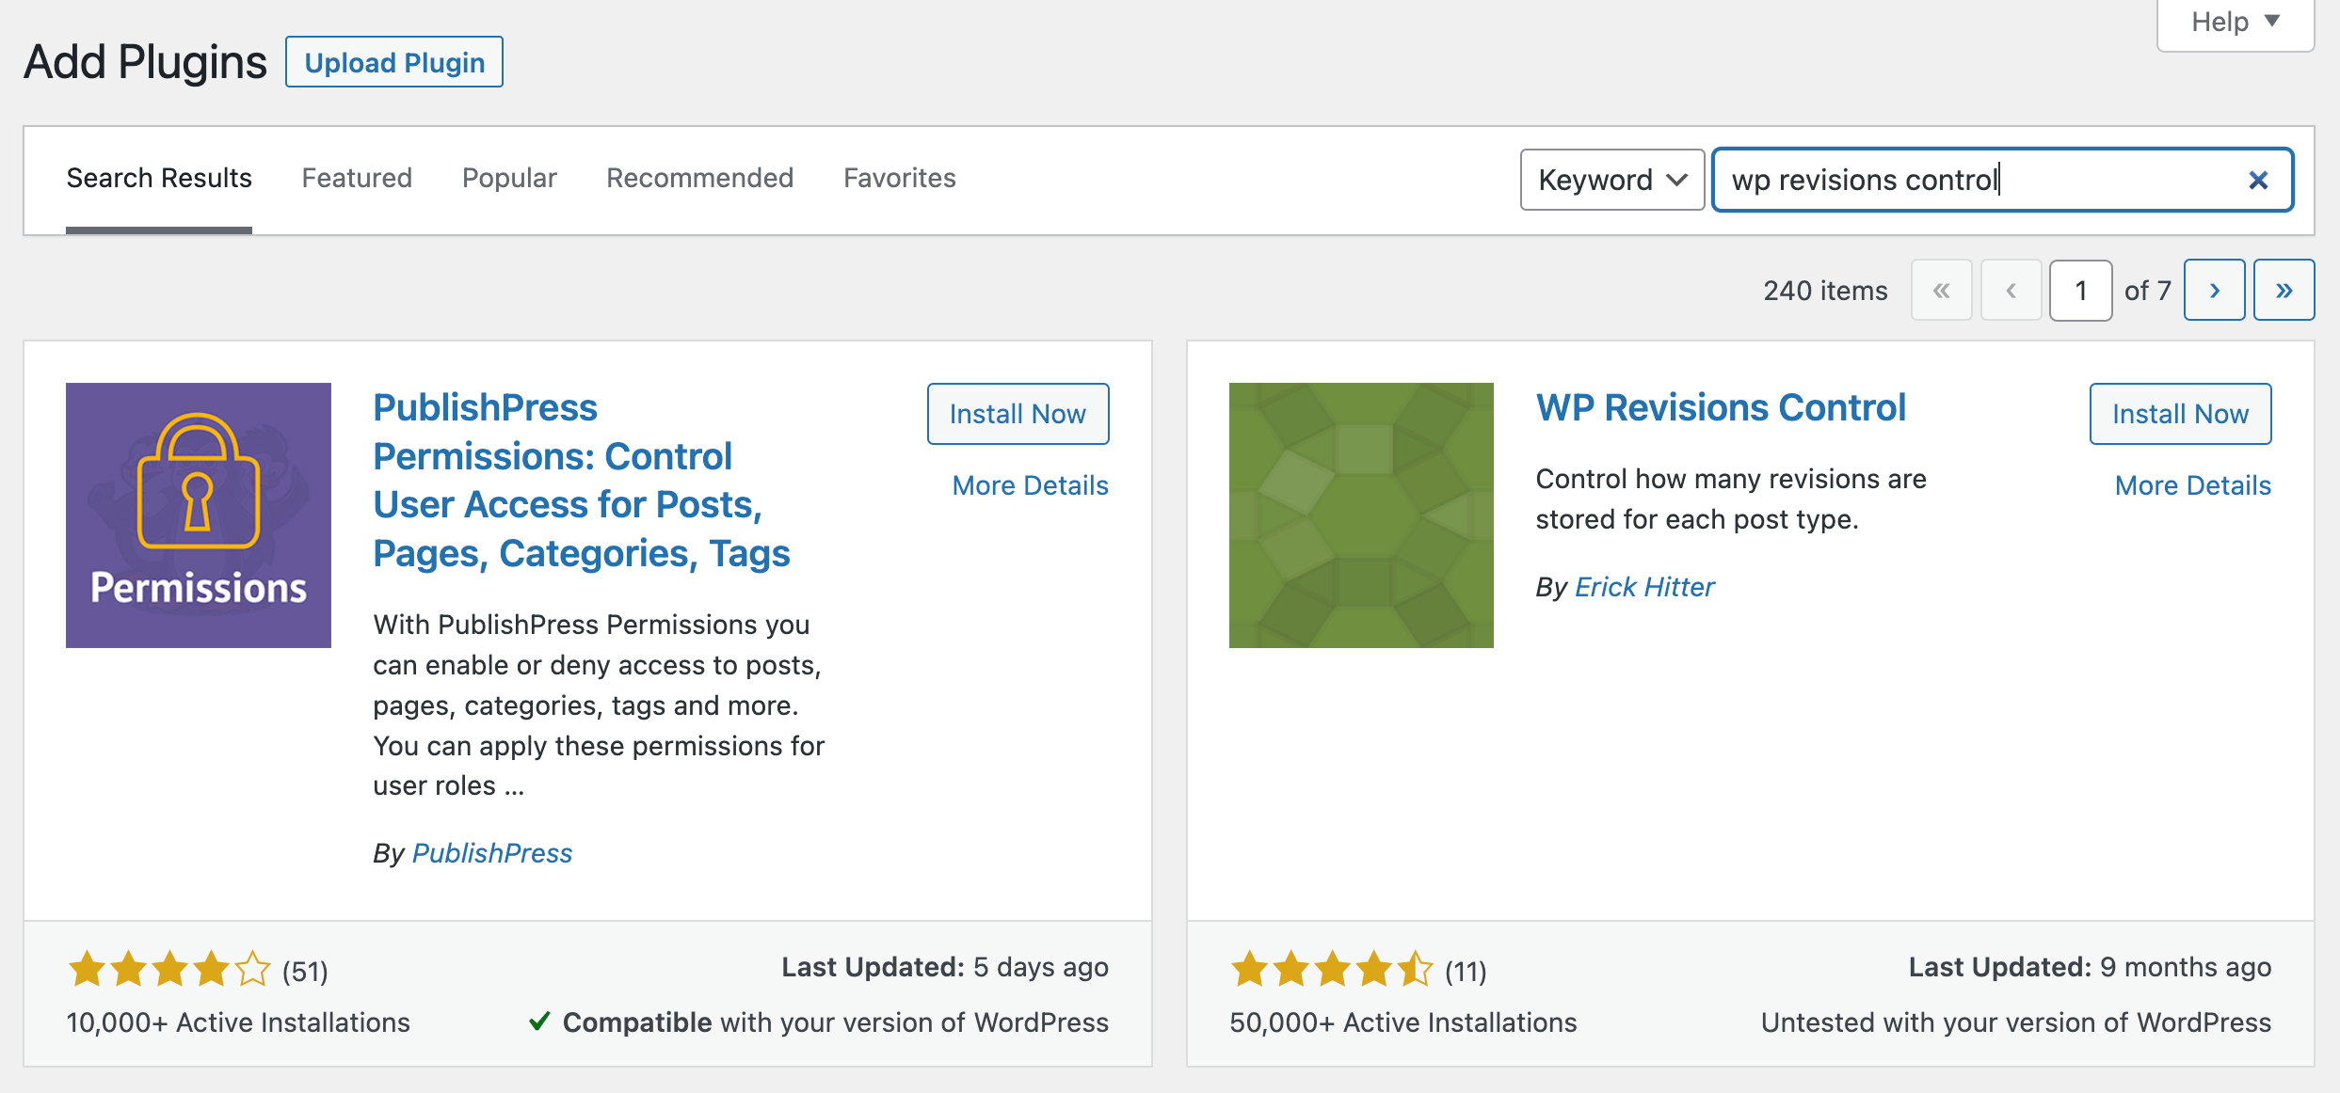Switch to the Popular plugins tab
Image resolution: width=2340 pixels, height=1093 pixels.
click(x=508, y=178)
